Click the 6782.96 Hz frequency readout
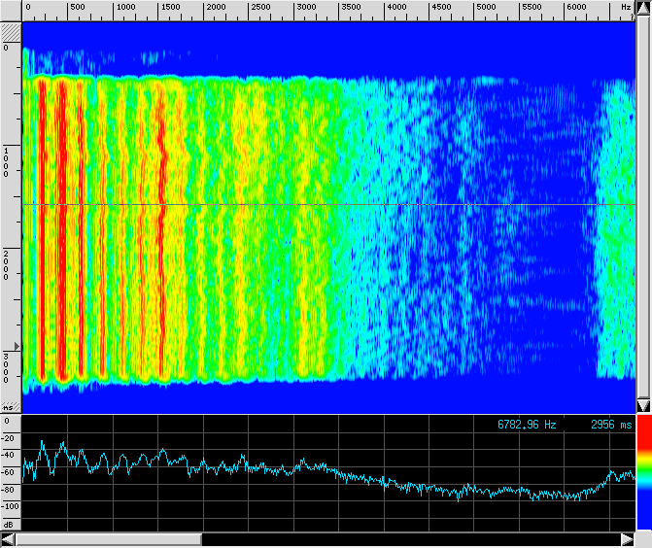Image resolution: width=652 pixels, height=548 pixels. click(x=527, y=425)
